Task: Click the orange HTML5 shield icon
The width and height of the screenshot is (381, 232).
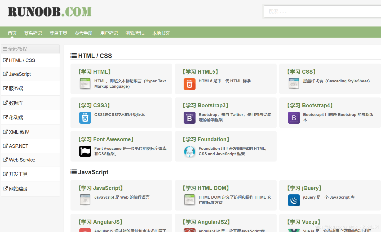Action: pyautogui.click(x=189, y=84)
